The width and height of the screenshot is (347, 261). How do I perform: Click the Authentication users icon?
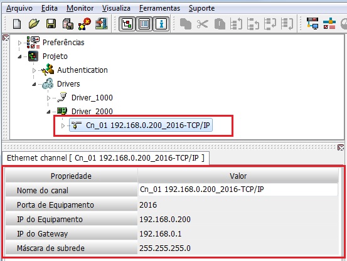[48, 70]
